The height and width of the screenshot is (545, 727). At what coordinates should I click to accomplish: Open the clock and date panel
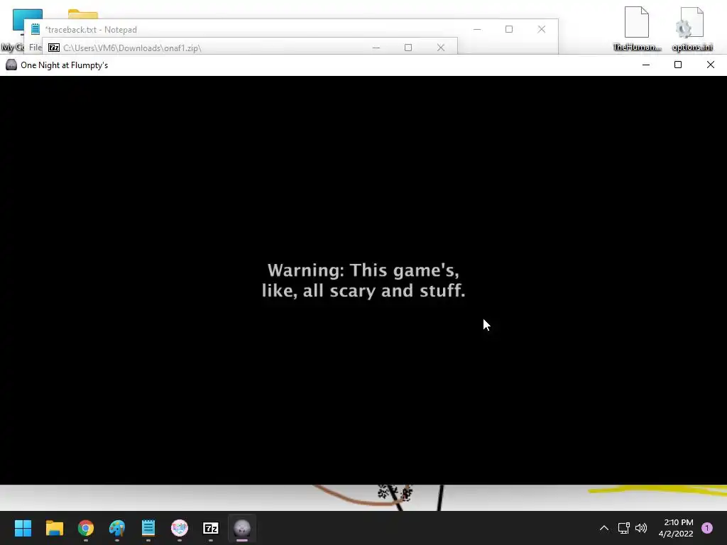(x=676, y=528)
